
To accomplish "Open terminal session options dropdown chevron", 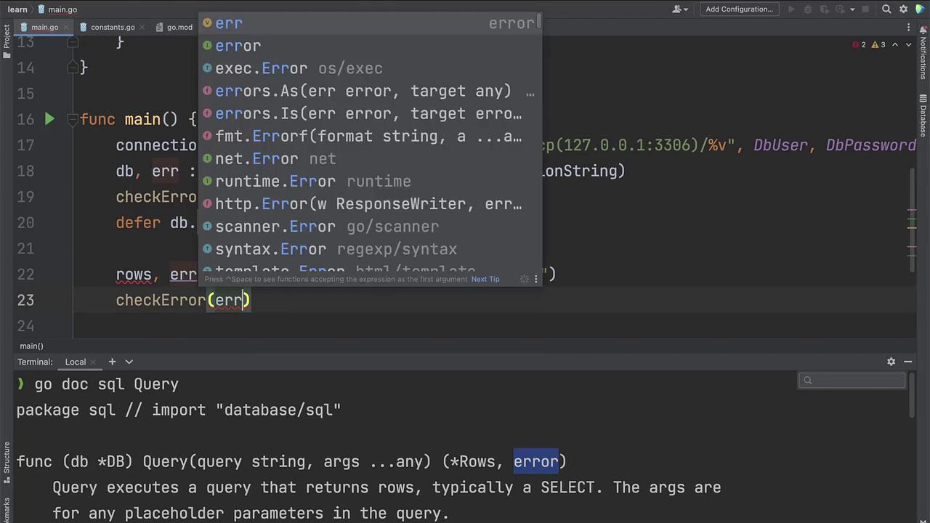I will pyautogui.click(x=129, y=362).
